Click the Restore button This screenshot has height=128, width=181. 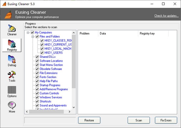tap(89, 120)
